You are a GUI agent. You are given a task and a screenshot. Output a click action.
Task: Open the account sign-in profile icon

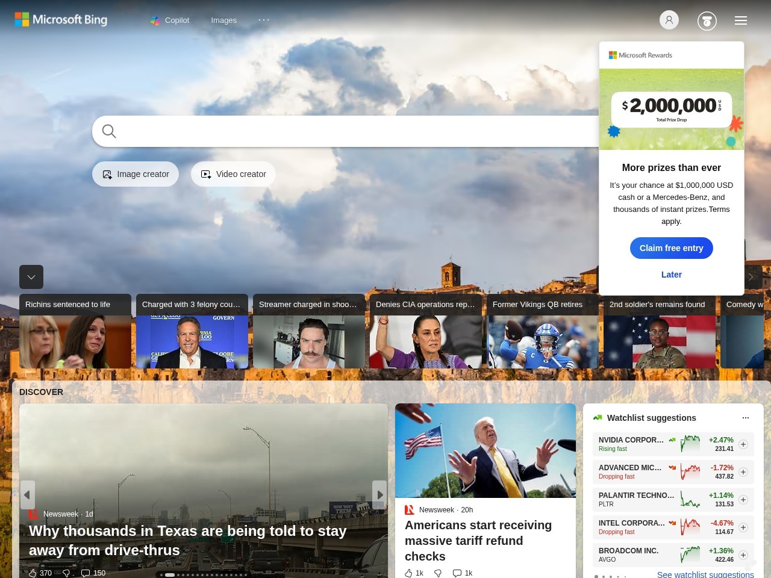pos(669,20)
